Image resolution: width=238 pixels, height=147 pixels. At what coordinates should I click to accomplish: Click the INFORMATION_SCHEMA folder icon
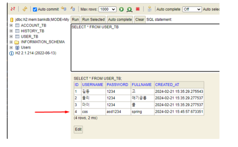(x=17, y=42)
